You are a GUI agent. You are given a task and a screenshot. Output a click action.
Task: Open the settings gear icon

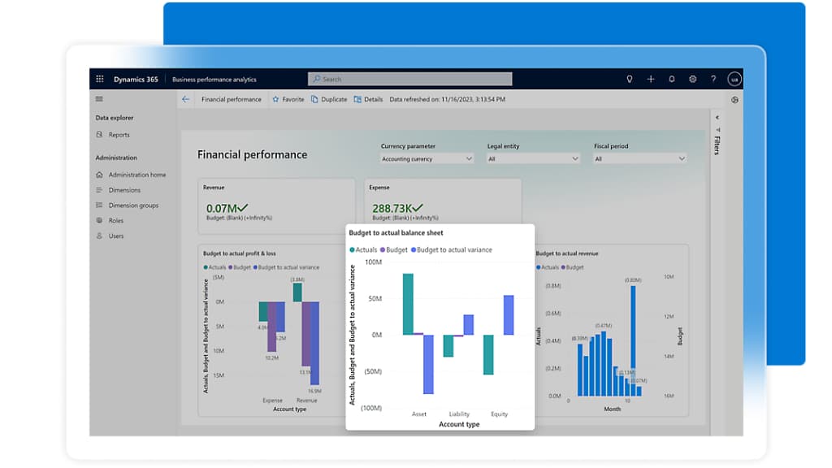(x=693, y=80)
